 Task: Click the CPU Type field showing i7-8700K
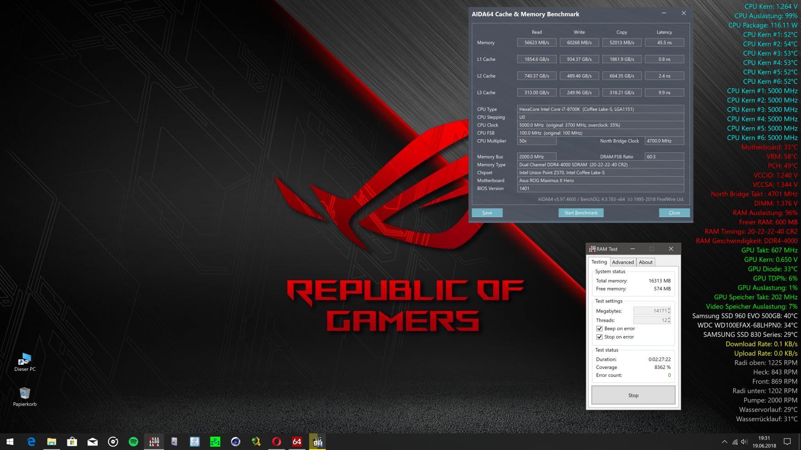tap(601, 109)
